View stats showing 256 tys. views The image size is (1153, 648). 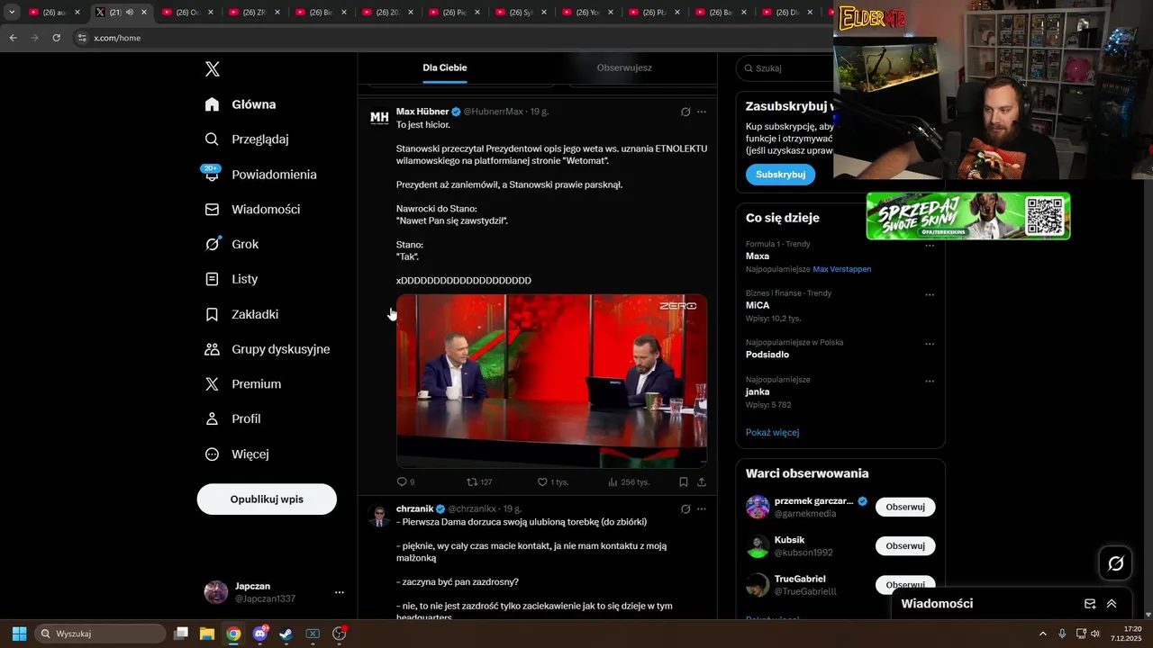pyautogui.click(x=628, y=482)
